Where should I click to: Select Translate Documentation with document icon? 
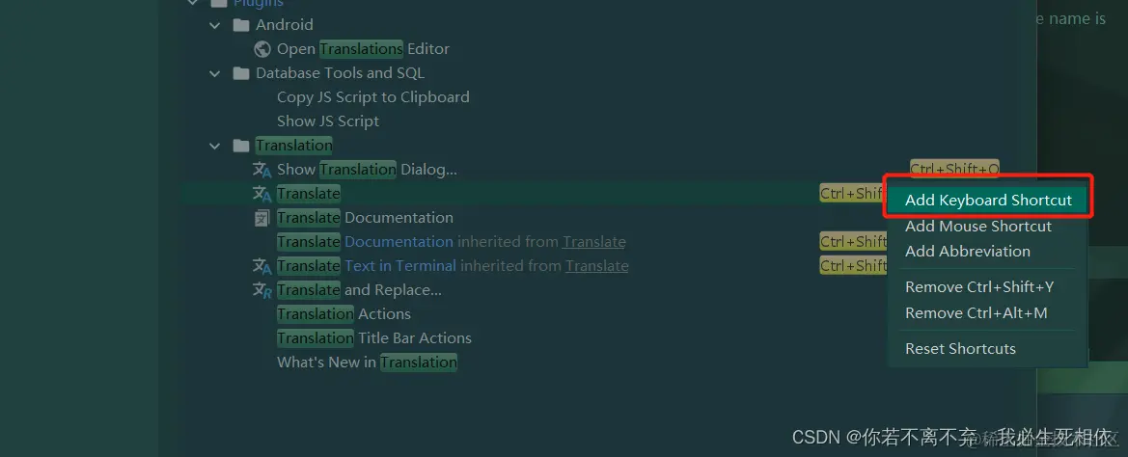pyautogui.click(x=365, y=219)
